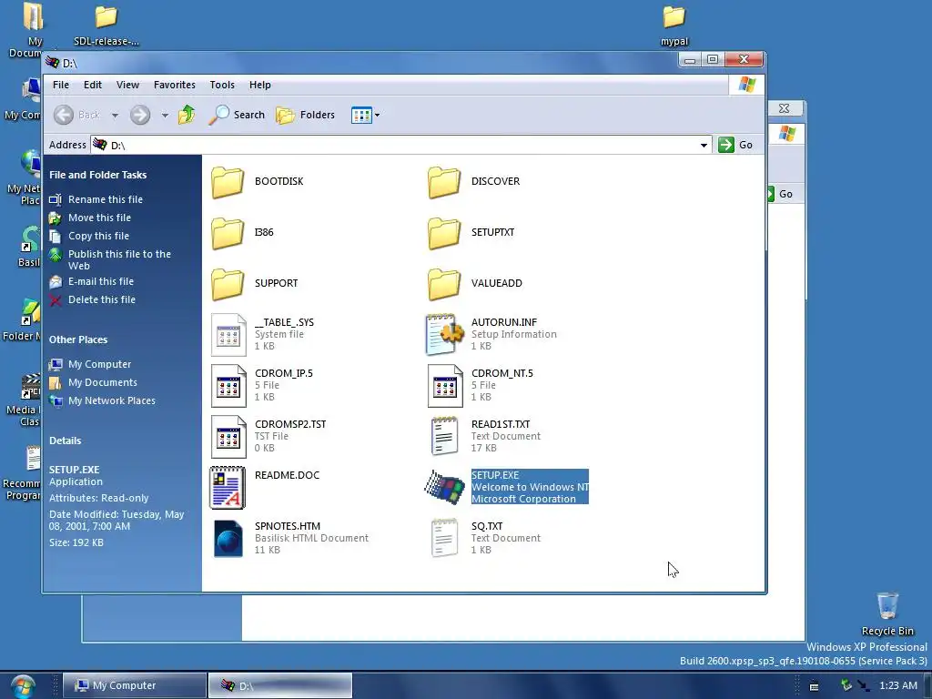Select the CDROM_NT.5 file icon
The image size is (932, 699).
pyautogui.click(x=444, y=386)
